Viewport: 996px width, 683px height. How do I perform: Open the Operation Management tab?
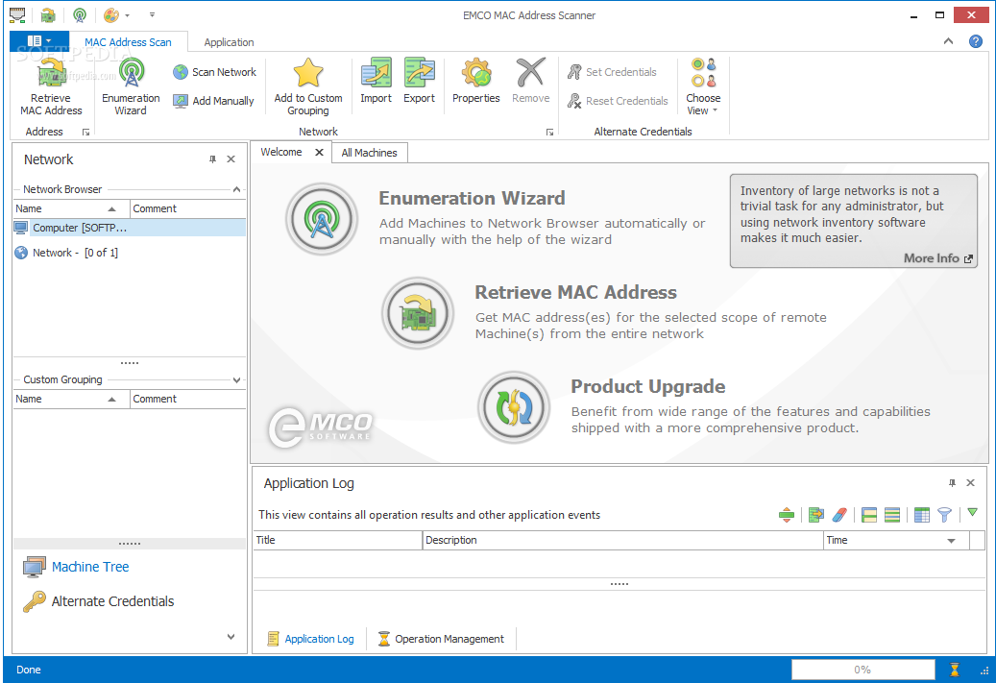(442, 639)
